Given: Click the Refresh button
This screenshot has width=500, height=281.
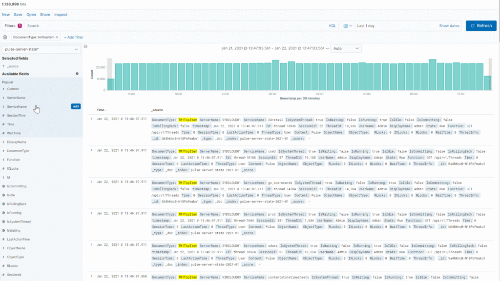Looking at the screenshot, I should pos(480,26).
